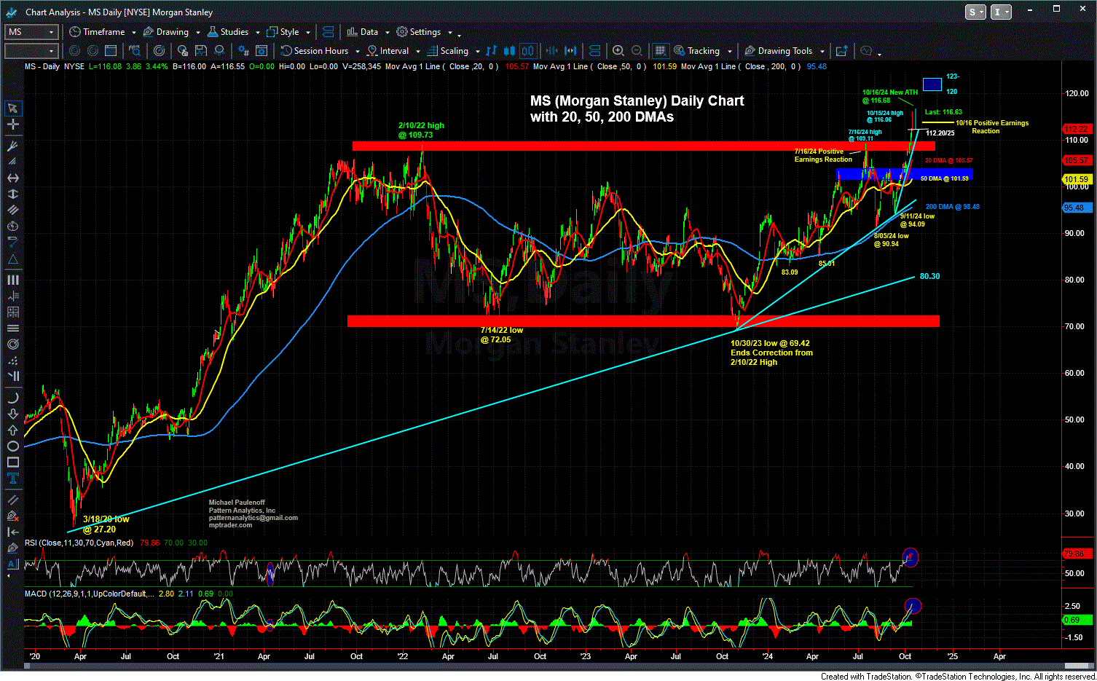The height and width of the screenshot is (681, 1097).
Task: Toggle the compress bar spacing button
Action: pyautogui.click(x=551, y=51)
